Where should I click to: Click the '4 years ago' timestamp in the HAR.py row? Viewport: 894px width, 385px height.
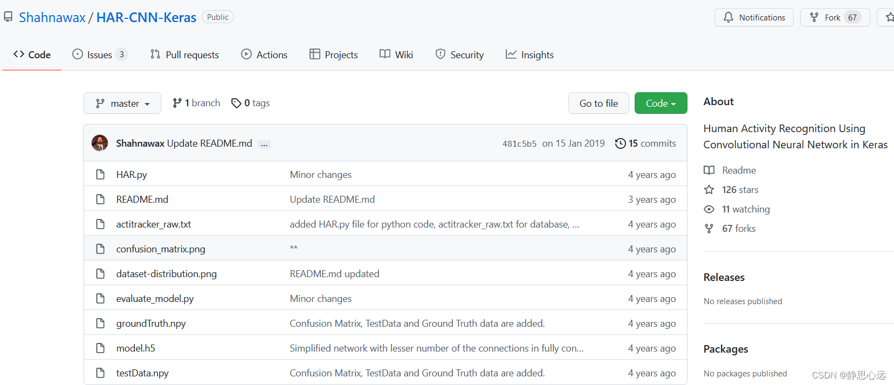[x=652, y=175]
